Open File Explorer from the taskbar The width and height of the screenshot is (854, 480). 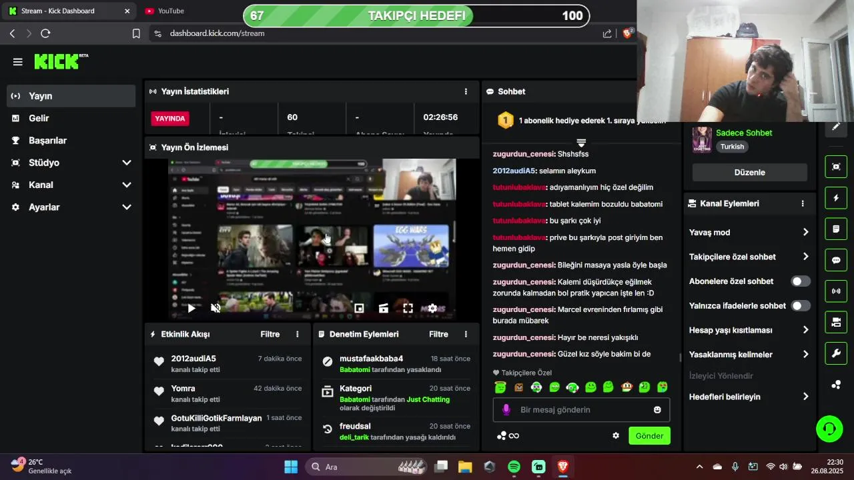pos(465,467)
